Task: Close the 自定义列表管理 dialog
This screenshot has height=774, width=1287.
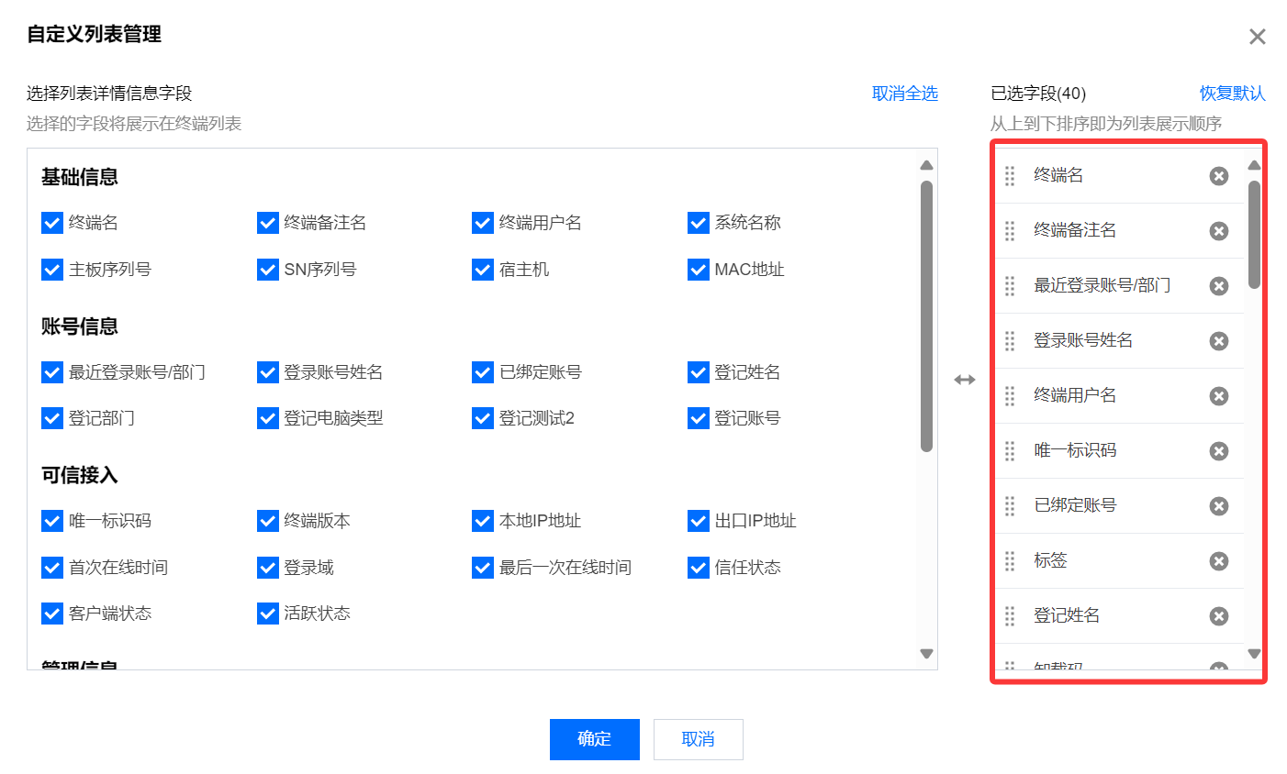Action: point(1257,37)
